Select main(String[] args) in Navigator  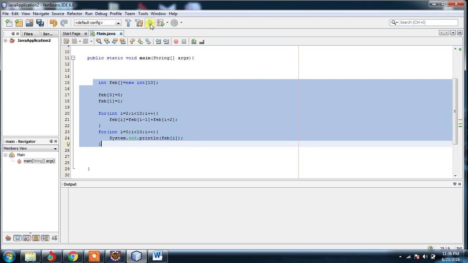(x=39, y=161)
